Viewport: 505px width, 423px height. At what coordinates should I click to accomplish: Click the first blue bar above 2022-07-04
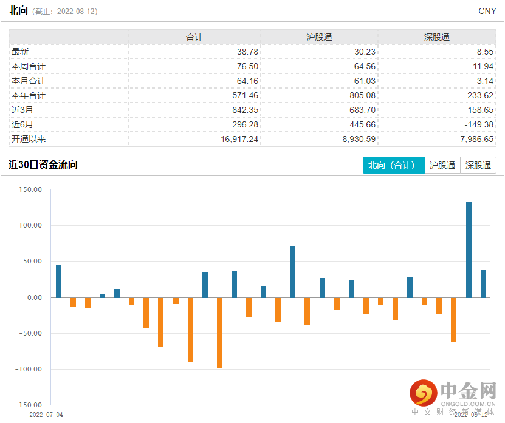[x=58, y=281]
